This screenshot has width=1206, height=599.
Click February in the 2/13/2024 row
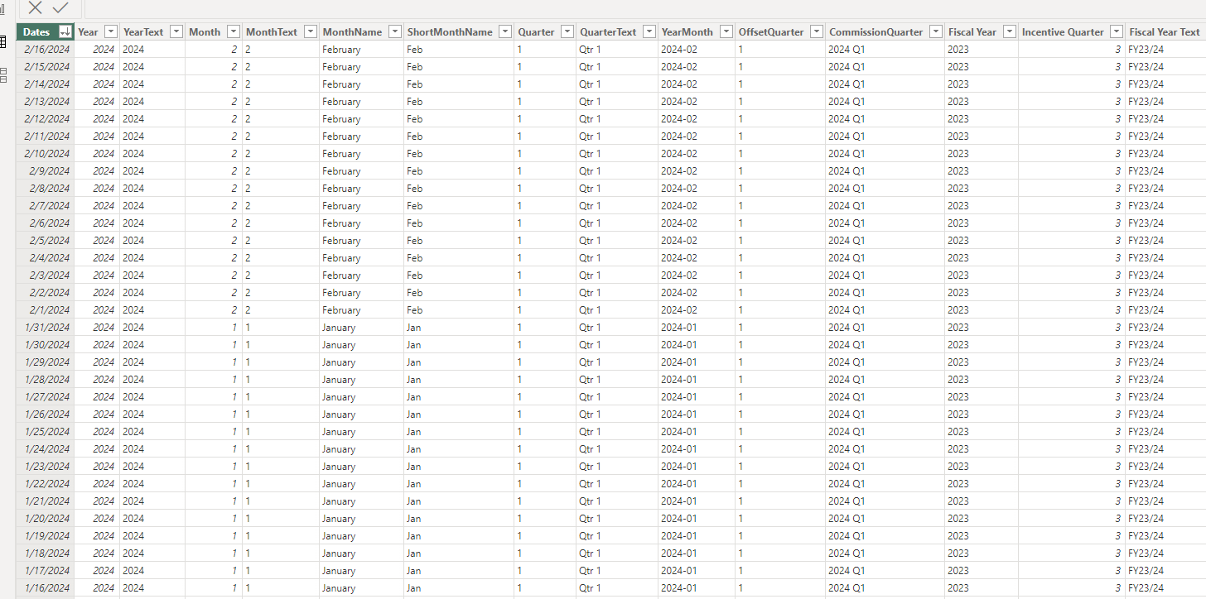[341, 102]
